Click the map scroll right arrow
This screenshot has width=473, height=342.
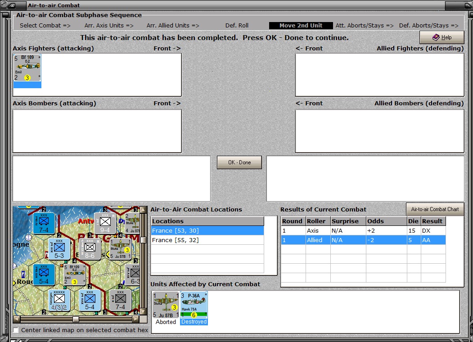click(136, 319)
